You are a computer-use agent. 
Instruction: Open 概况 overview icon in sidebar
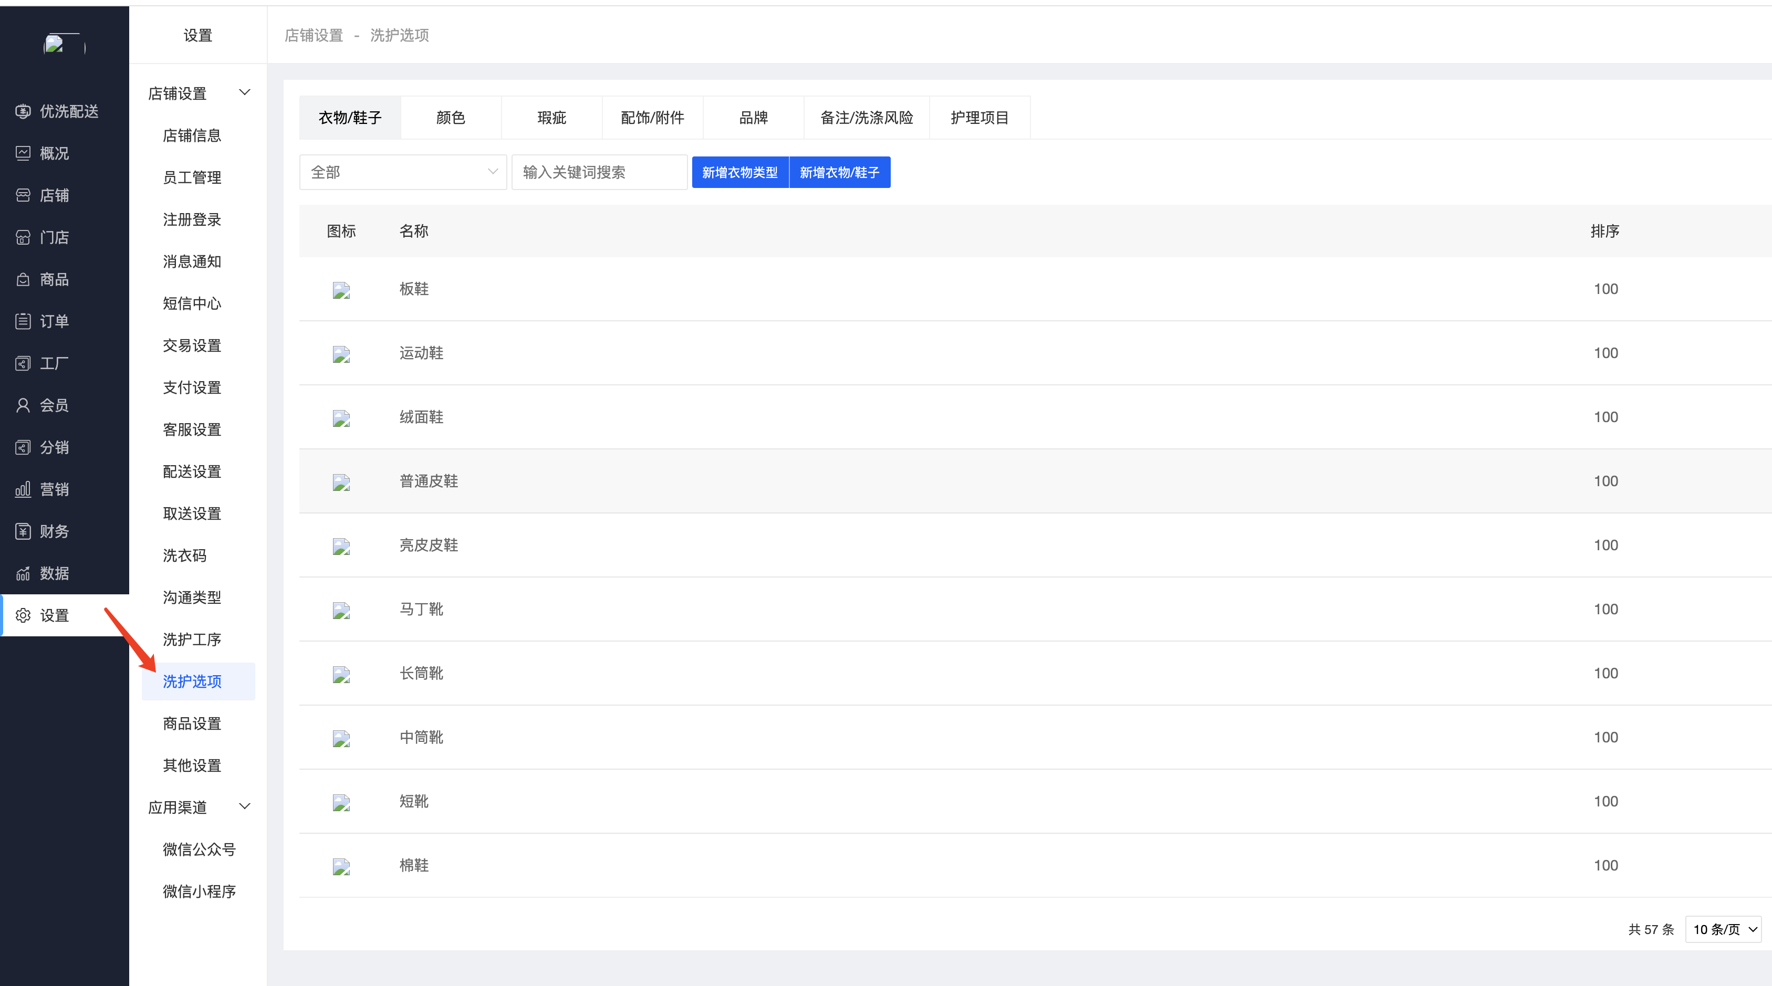(x=23, y=153)
